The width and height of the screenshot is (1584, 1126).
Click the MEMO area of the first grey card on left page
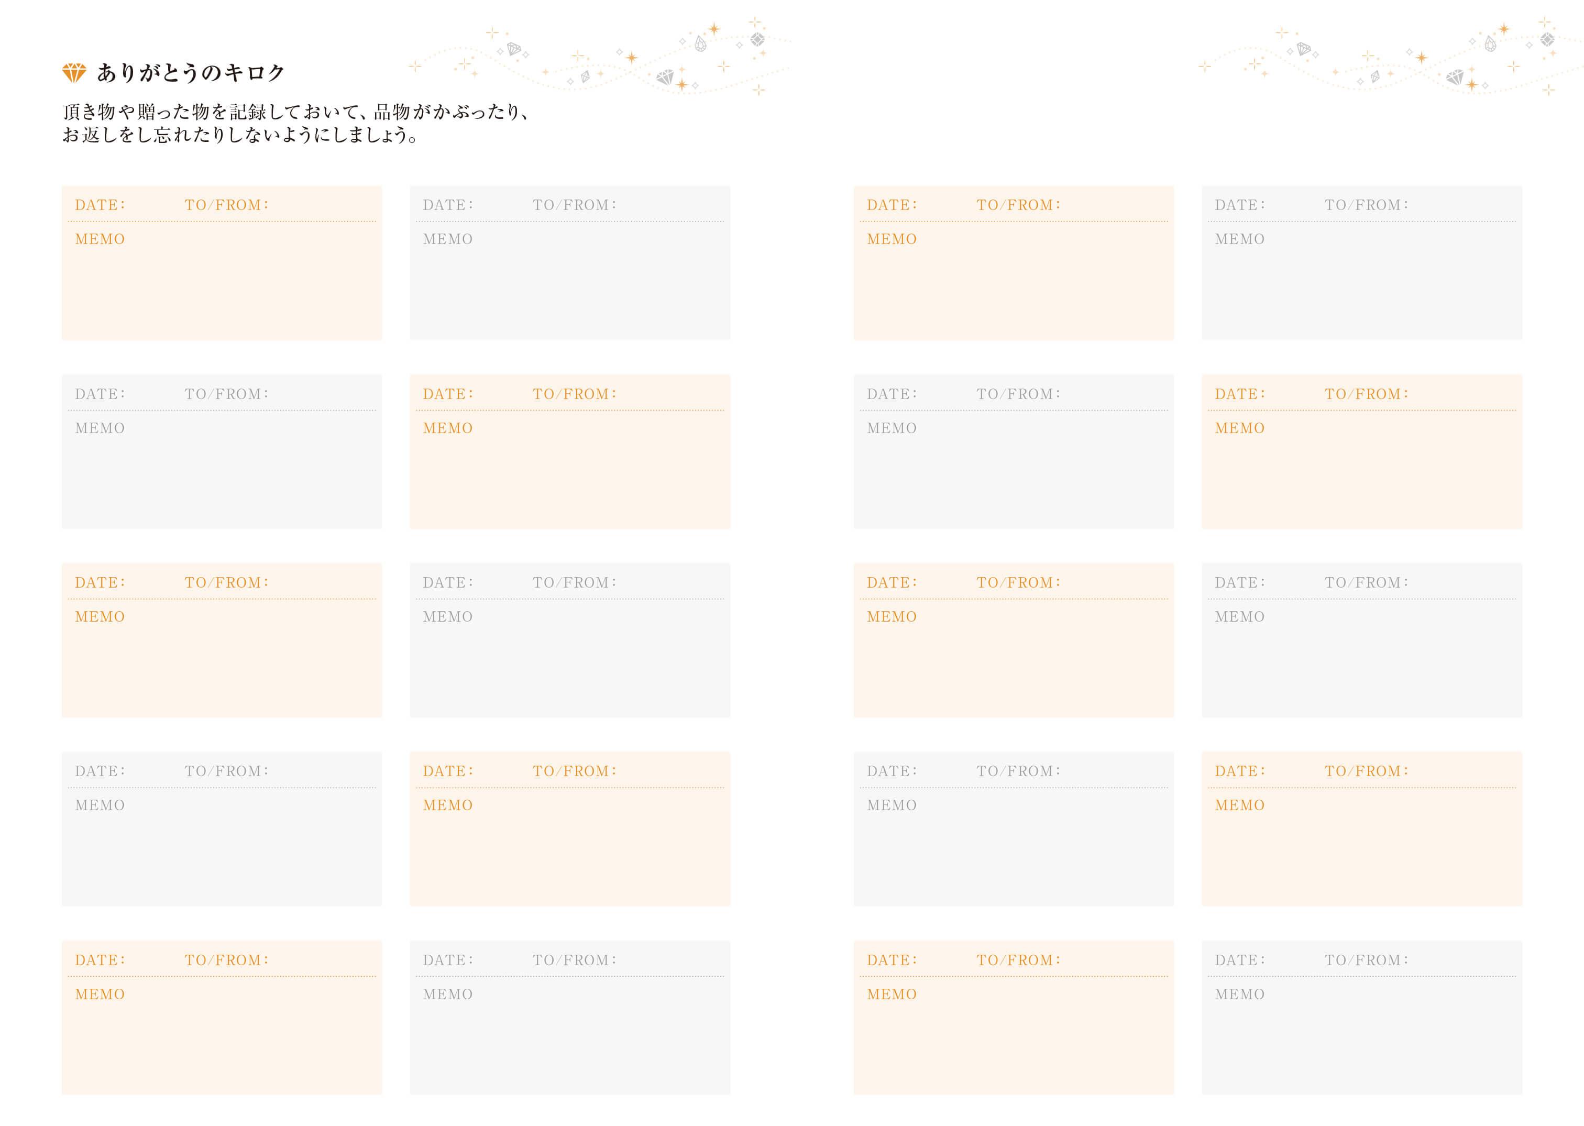click(569, 281)
